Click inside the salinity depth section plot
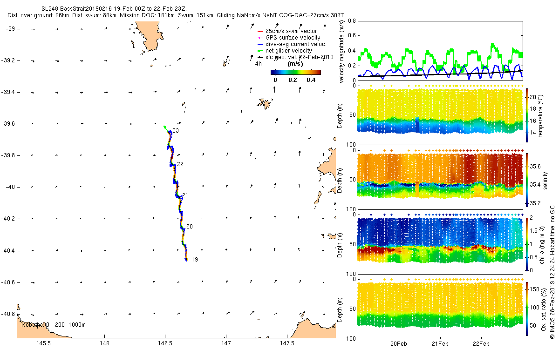The height and width of the screenshot is (349, 559). pos(440,180)
